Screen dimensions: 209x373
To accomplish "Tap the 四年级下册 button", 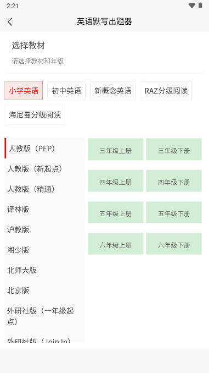I will click(x=174, y=181).
